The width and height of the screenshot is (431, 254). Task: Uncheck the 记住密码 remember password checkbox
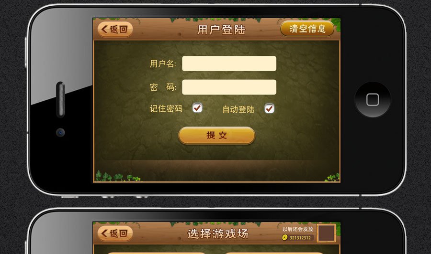pos(197,108)
